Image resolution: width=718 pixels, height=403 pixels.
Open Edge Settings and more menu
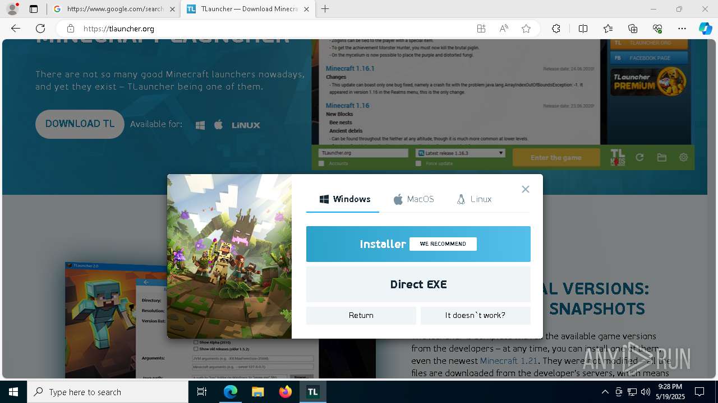682,29
